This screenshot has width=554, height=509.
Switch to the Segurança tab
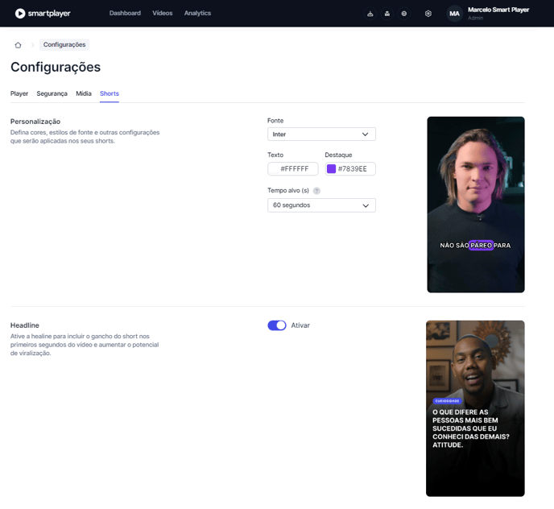click(52, 93)
